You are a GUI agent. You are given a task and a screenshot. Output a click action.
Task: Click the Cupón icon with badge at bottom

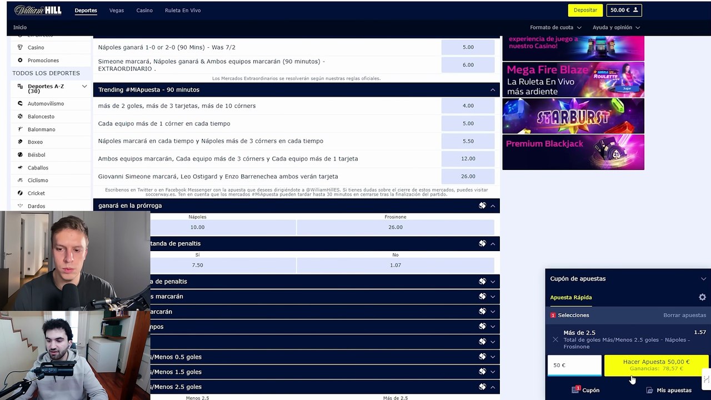(575, 389)
